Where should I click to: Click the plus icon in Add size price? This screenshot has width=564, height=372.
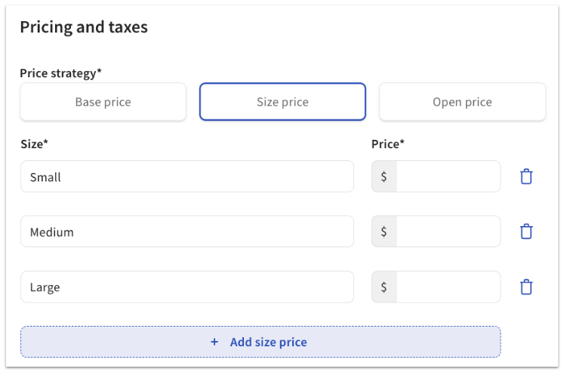tap(214, 342)
